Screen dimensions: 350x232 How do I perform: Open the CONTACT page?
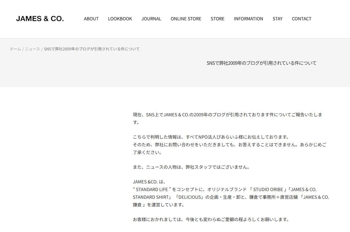tap(301, 19)
